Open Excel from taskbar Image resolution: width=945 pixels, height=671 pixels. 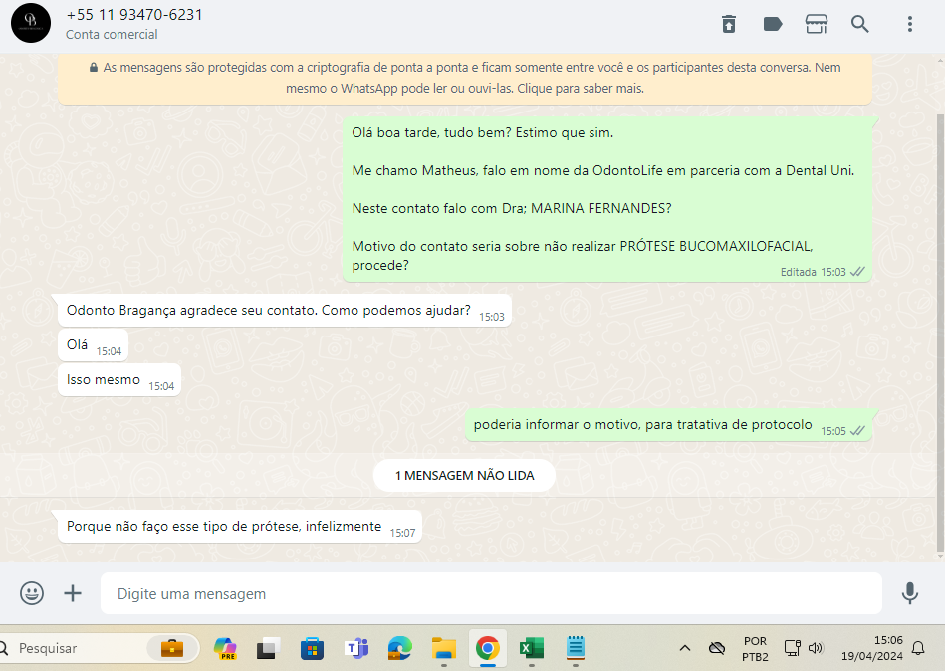coord(532,648)
